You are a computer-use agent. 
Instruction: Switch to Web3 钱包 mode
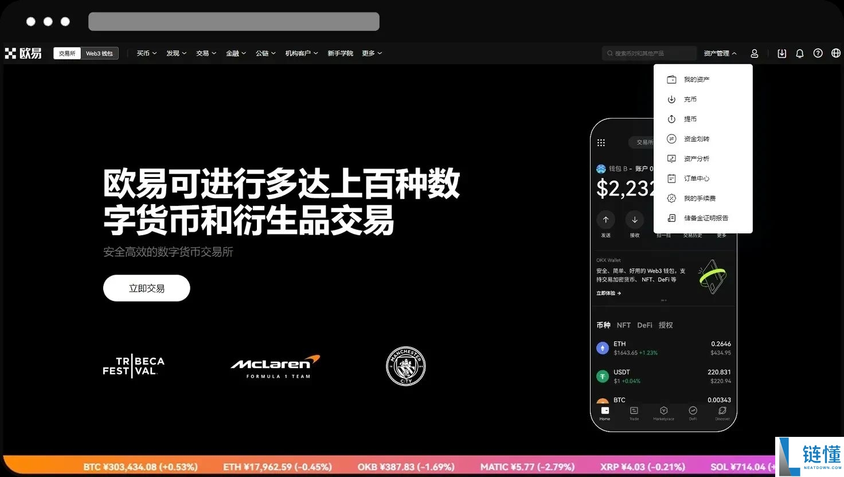(99, 53)
